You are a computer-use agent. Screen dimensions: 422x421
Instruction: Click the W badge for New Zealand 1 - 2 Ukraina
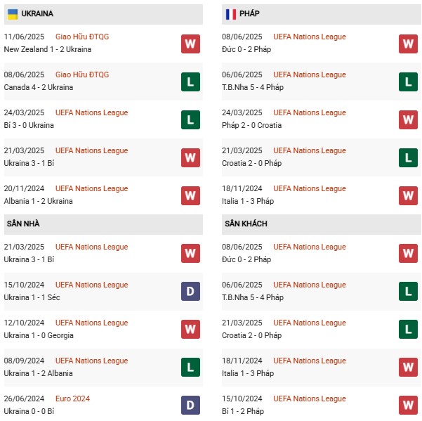(x=190, y=44)
